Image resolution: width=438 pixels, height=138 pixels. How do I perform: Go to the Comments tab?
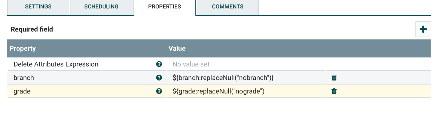(227, 7)
